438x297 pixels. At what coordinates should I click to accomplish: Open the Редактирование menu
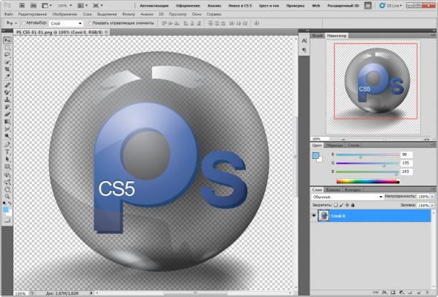click(x=33, y=14)
